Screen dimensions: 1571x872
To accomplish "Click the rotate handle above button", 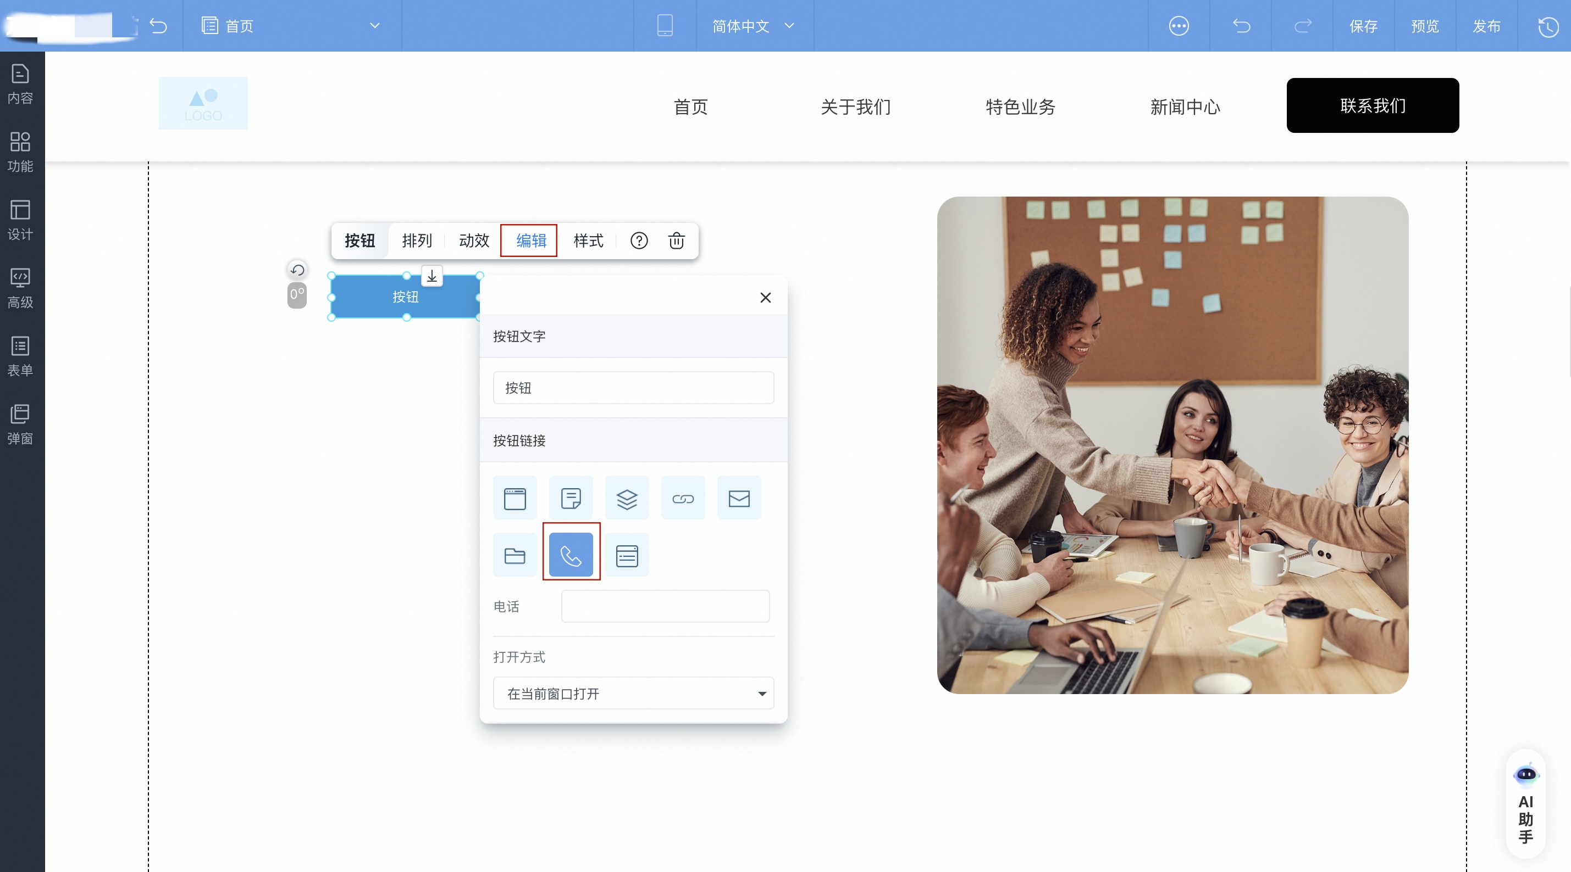I will 297,270.
